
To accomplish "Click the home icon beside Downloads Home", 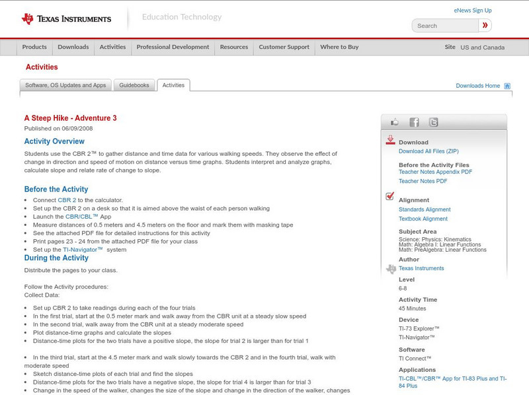I will tap(507, 86).
